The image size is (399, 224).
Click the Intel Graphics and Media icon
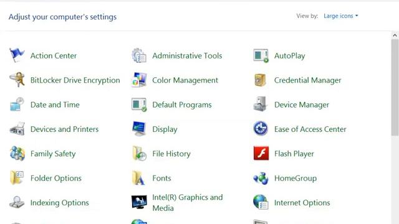139,202
